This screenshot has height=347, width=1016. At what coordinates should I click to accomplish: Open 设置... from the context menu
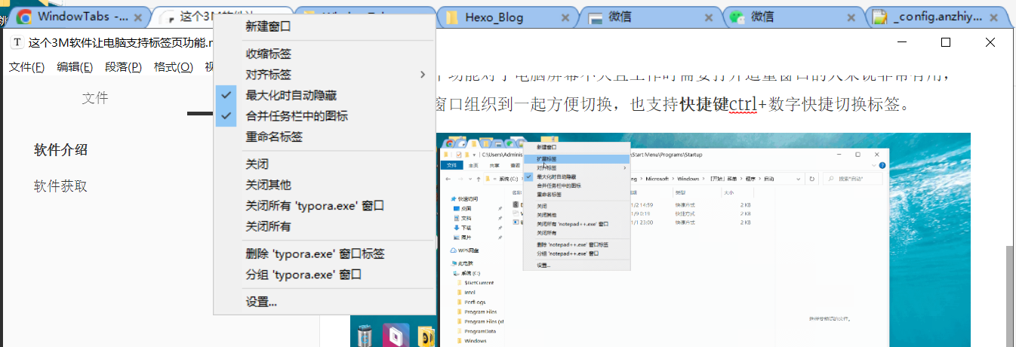coord(325,302)
